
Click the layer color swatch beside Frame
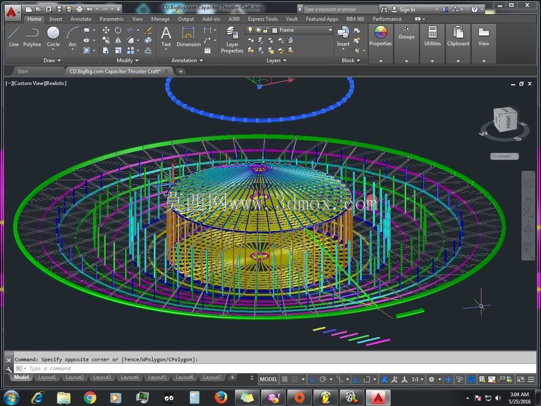275,30
